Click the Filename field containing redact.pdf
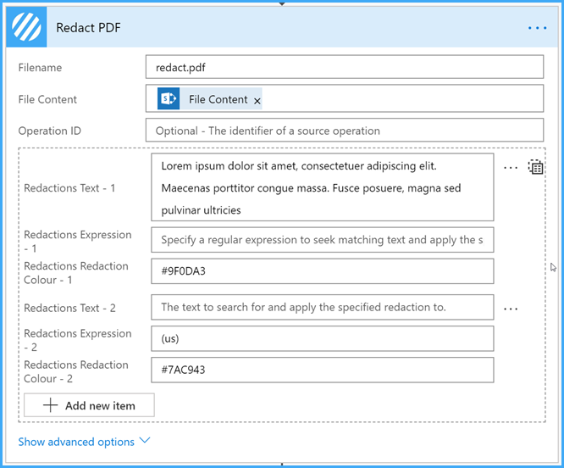The image size is (564, 468). pos(345,67)
